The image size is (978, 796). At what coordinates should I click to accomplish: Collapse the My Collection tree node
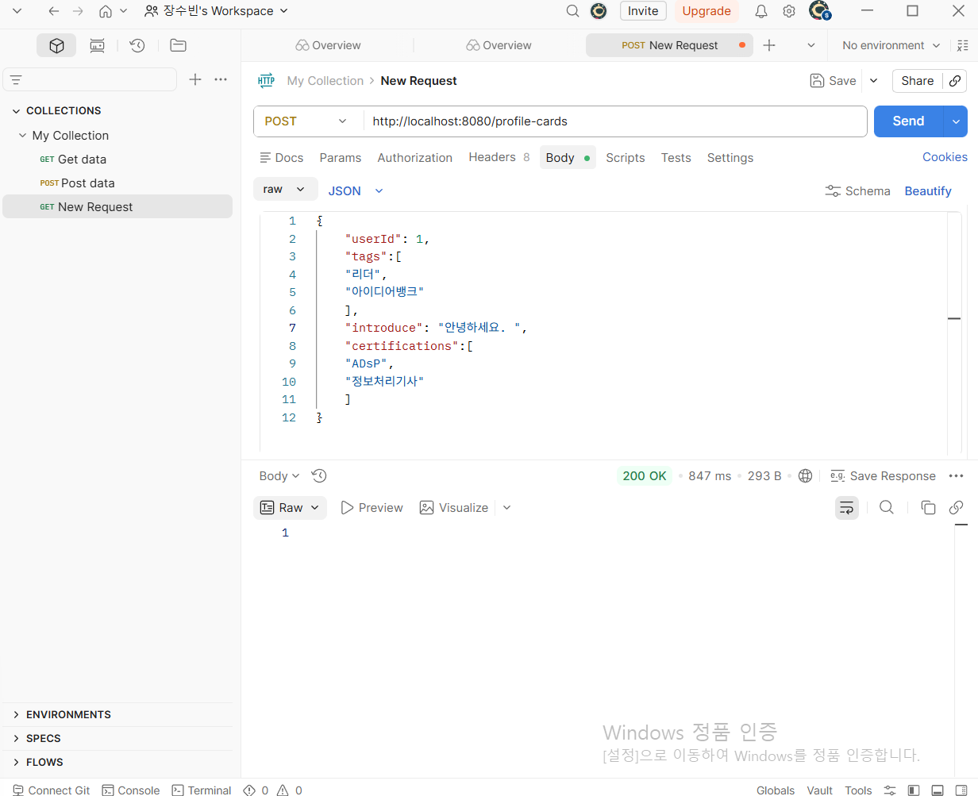click(22, 136)
